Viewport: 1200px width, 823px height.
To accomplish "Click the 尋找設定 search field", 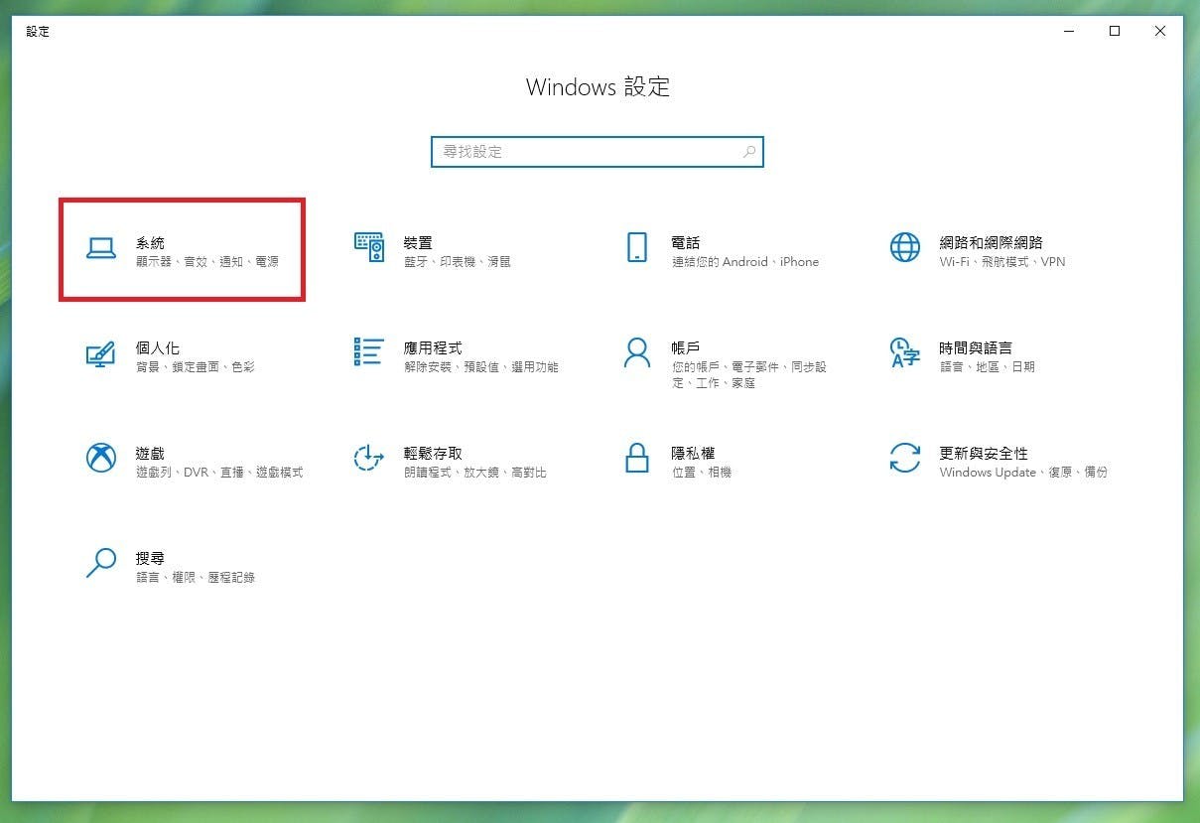I will point(598,152).
